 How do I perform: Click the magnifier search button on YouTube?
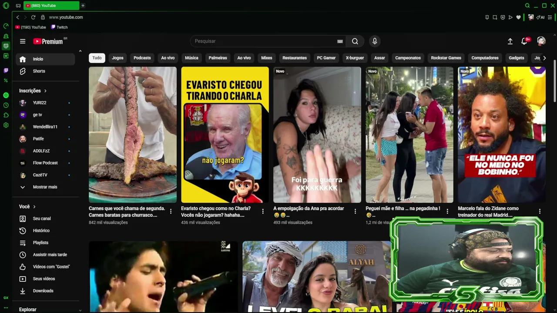355,41
